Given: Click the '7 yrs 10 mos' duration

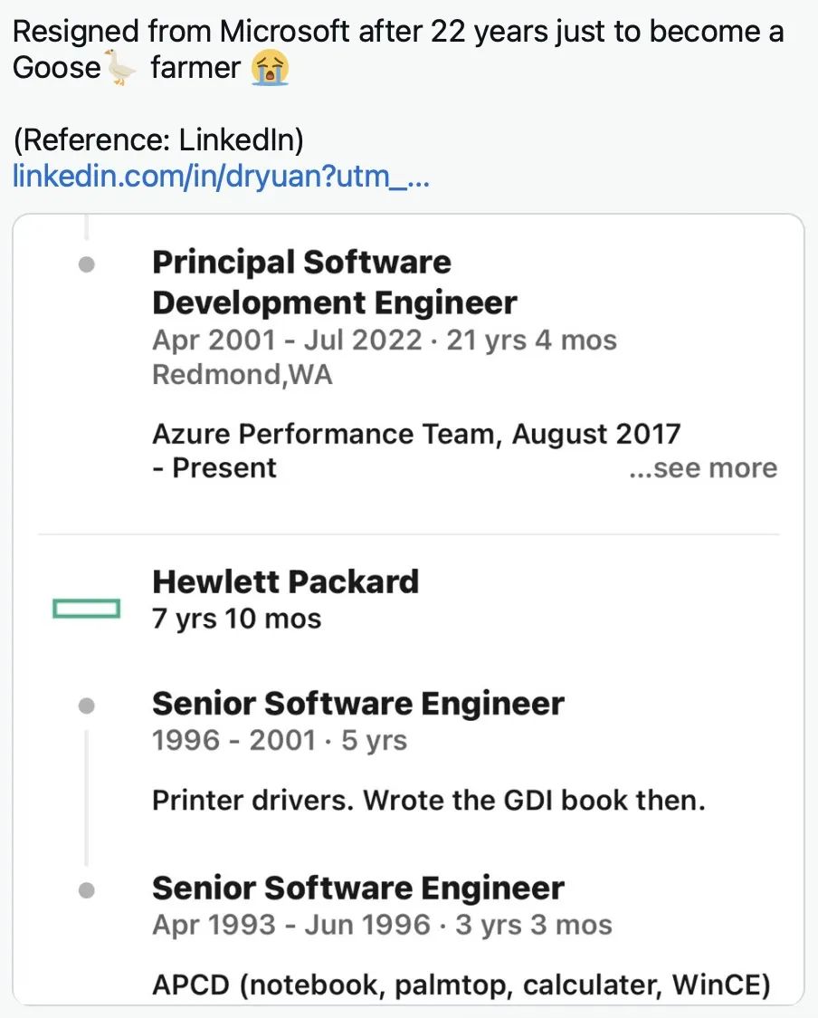Looking at the screenshot, I should click(236, 619).
